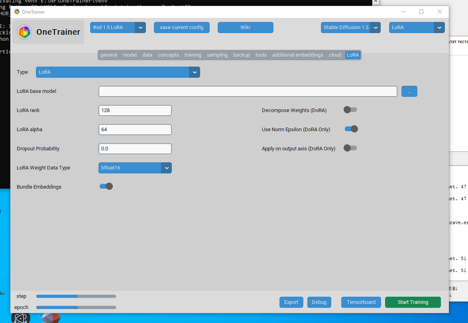468x323 pixels.
Task: Toggle Decompose Weights (DoRA) switch
Action: click(x=350, y=110)
